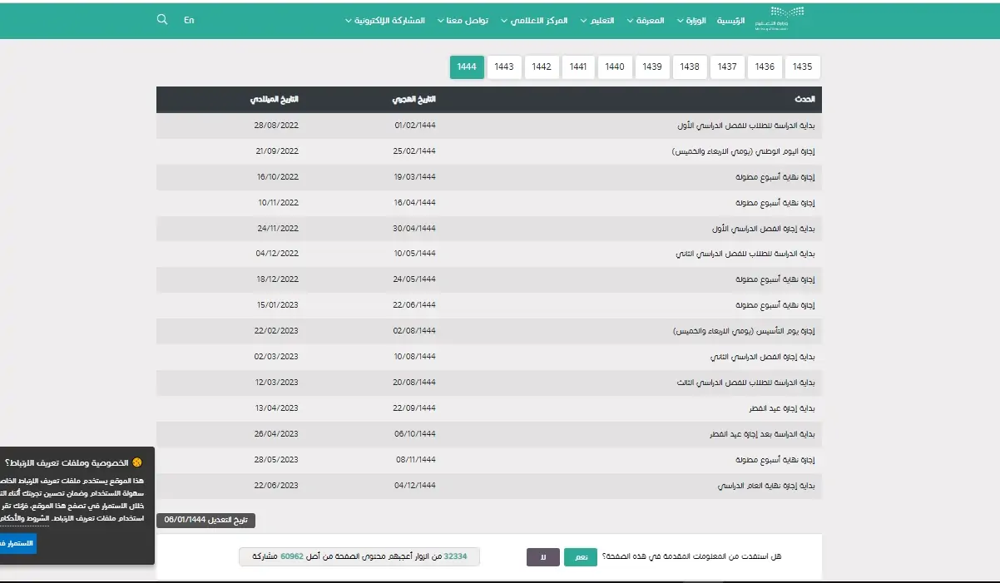Click the Gregorian date 28/08/2022
1000x583 pixels.
tap(277, 126)
